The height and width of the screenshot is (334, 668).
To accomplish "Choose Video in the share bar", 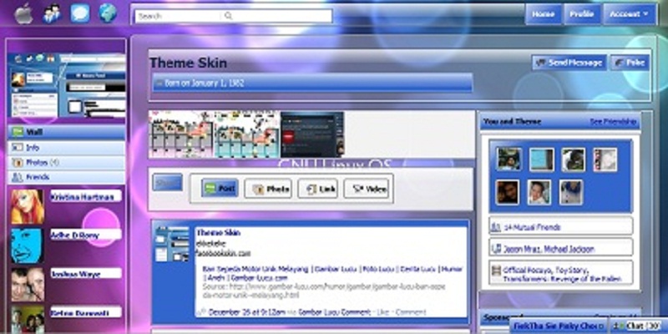I will click(x=367, y=189).
